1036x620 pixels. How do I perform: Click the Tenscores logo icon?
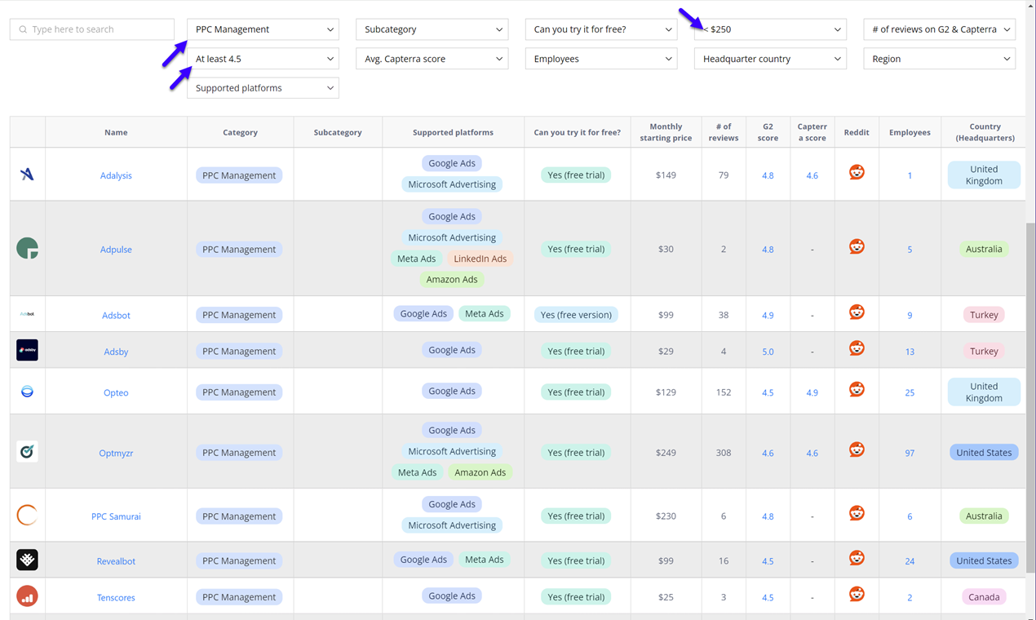[27, 596]
